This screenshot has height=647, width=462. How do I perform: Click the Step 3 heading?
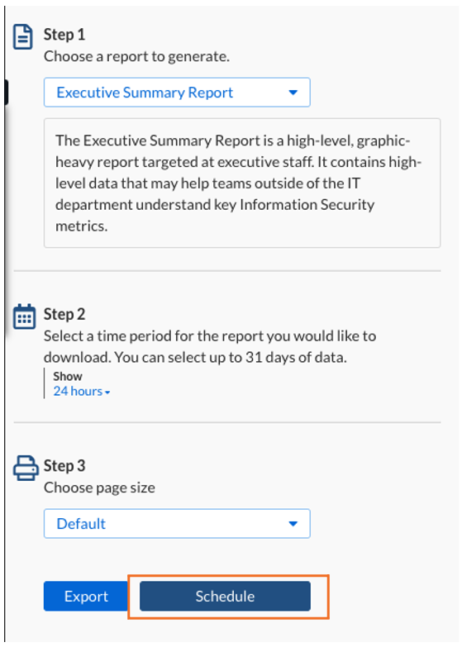tap(64, 466)
